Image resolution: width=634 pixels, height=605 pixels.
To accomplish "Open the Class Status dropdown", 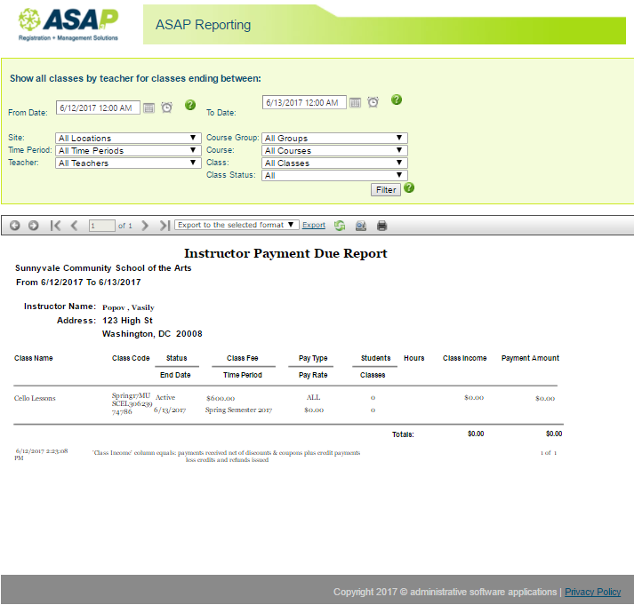I will [x=334, y=176].
